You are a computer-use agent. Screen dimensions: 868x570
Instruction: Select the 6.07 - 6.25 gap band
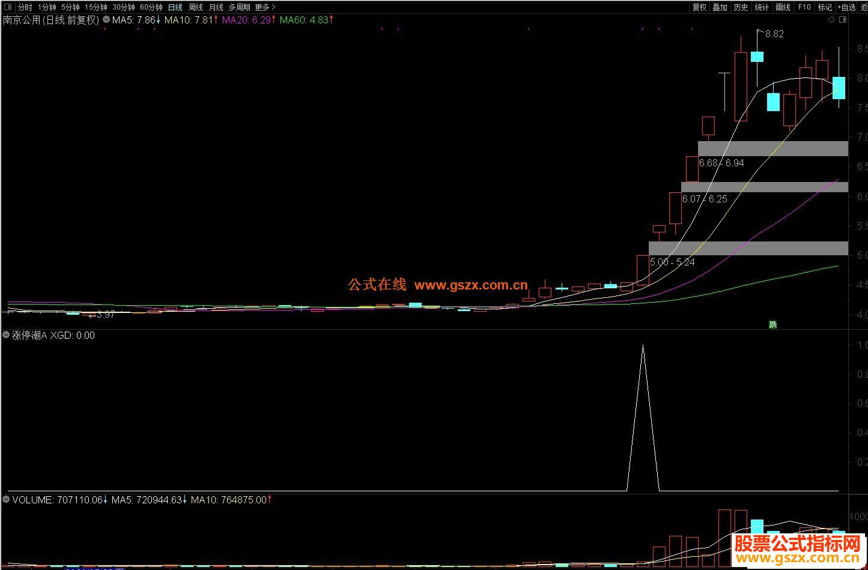tap(765, 187)
